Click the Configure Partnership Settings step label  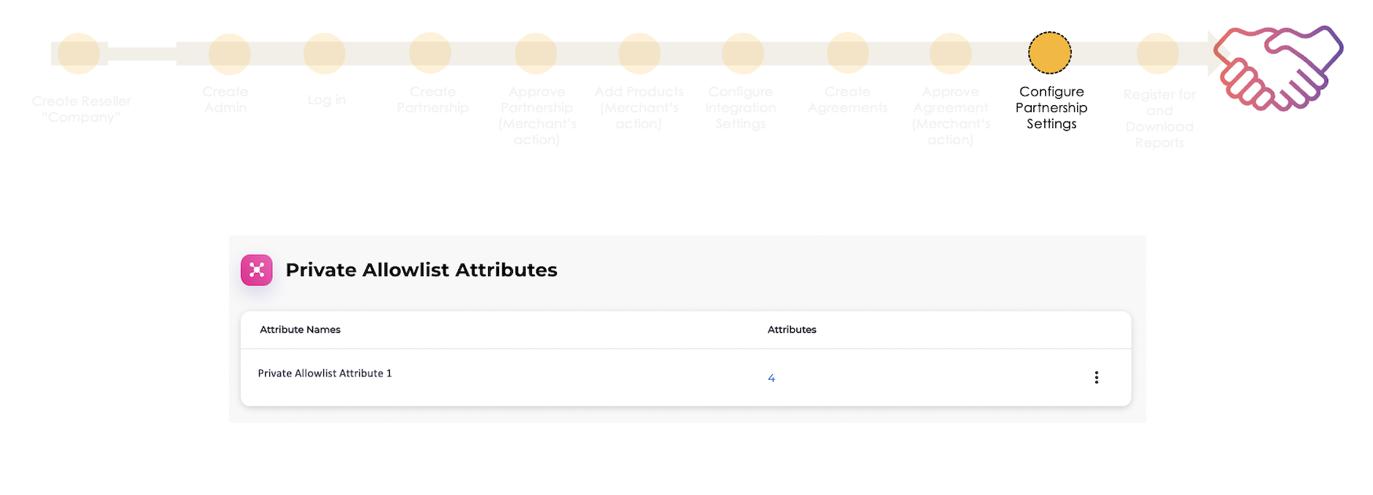pyautogui.click(x=1051, y=107)
